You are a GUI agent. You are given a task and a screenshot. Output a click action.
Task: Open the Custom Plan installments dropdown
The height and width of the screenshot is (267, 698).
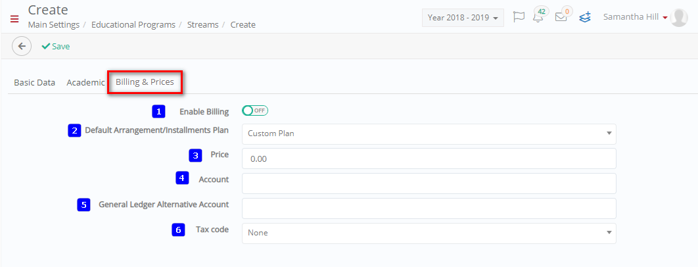pyautogui.click(x=429, y=133)
